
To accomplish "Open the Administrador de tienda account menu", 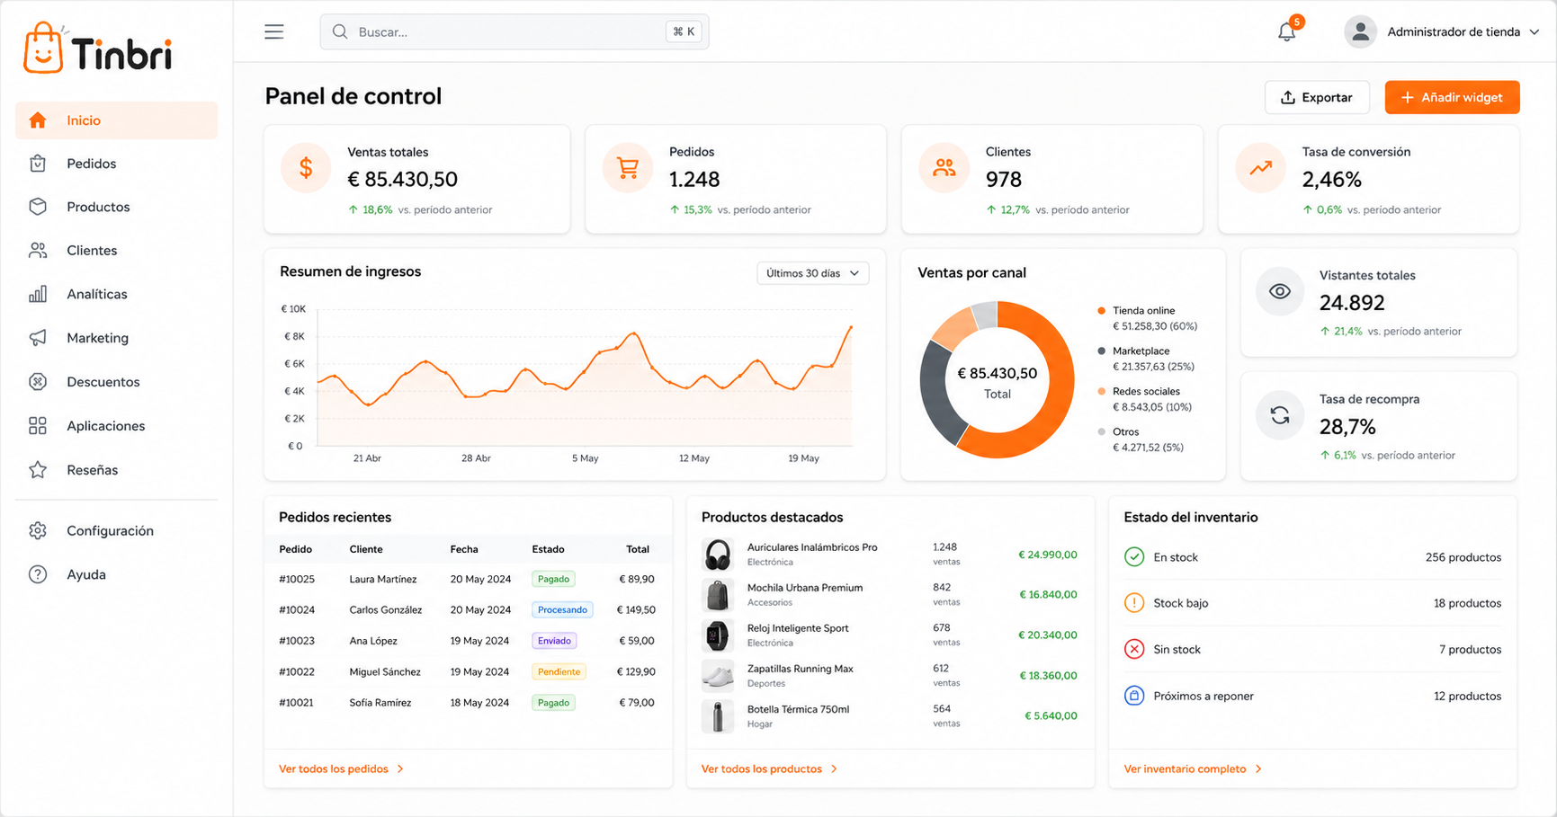I will point(1442,31).
